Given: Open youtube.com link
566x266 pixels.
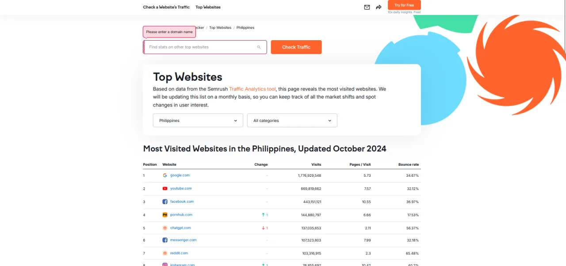Looking at the screenshot, I should [181, 189].
